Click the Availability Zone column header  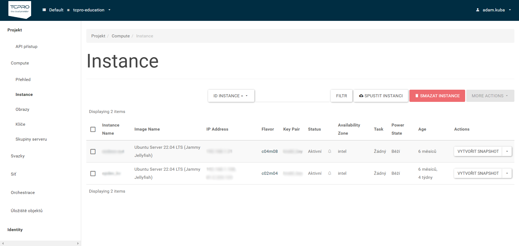(349, 129)
